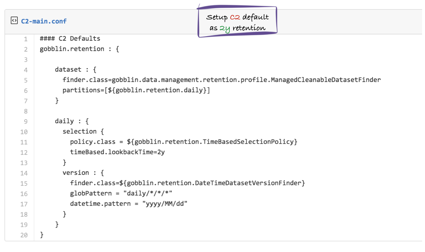Click line number 20 at the file end

pyautogui.click(x=24, y=235)
